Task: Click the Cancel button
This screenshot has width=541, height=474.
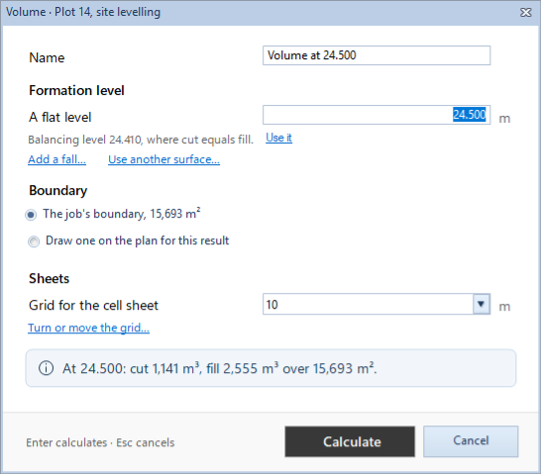Action: pyautogui.click(x=471, y=441)
